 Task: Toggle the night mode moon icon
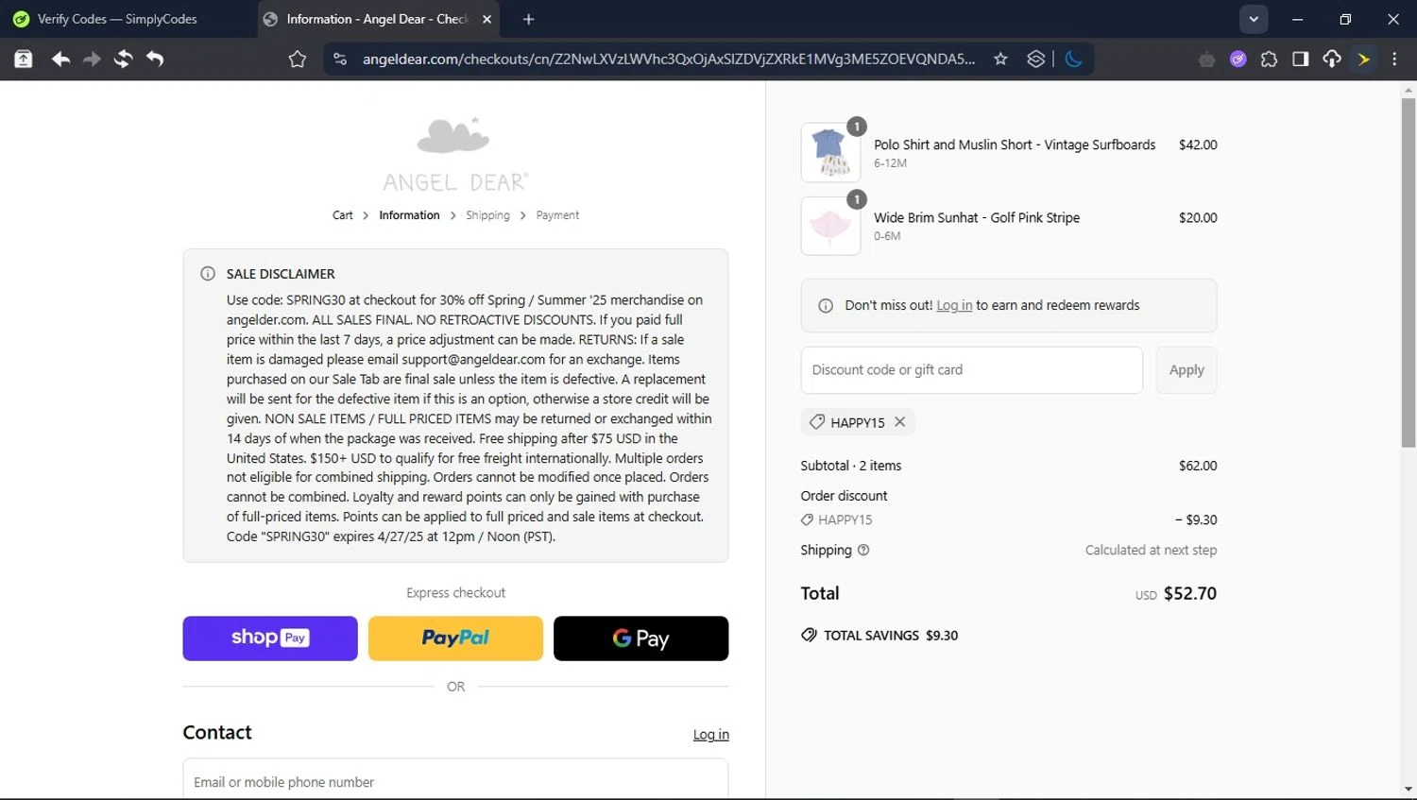pyautogui.click(x=1073, y=59)
